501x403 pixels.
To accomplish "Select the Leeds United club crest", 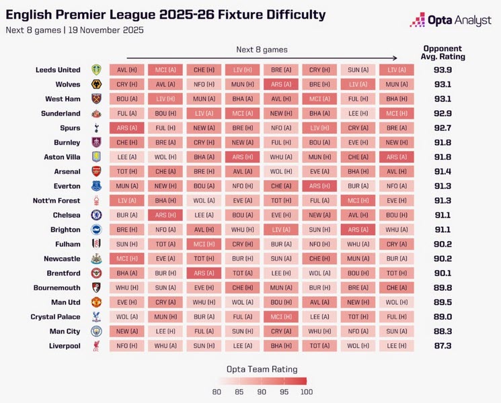I will click(x=95, y=70).
